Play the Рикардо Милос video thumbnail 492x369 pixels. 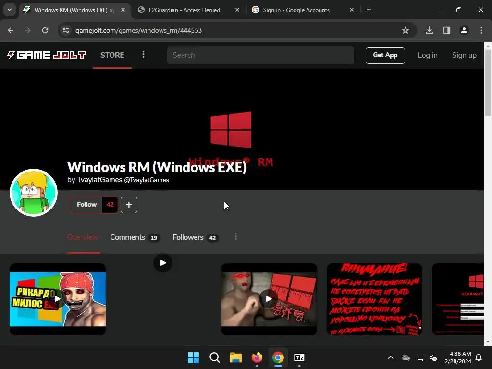coord(58,299)
